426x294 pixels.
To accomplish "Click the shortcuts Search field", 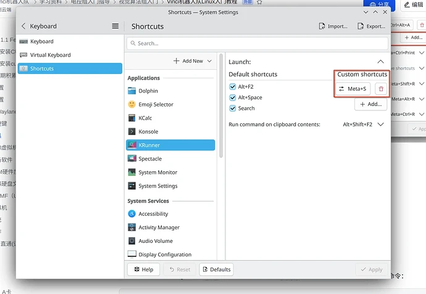I will [259, 43].
